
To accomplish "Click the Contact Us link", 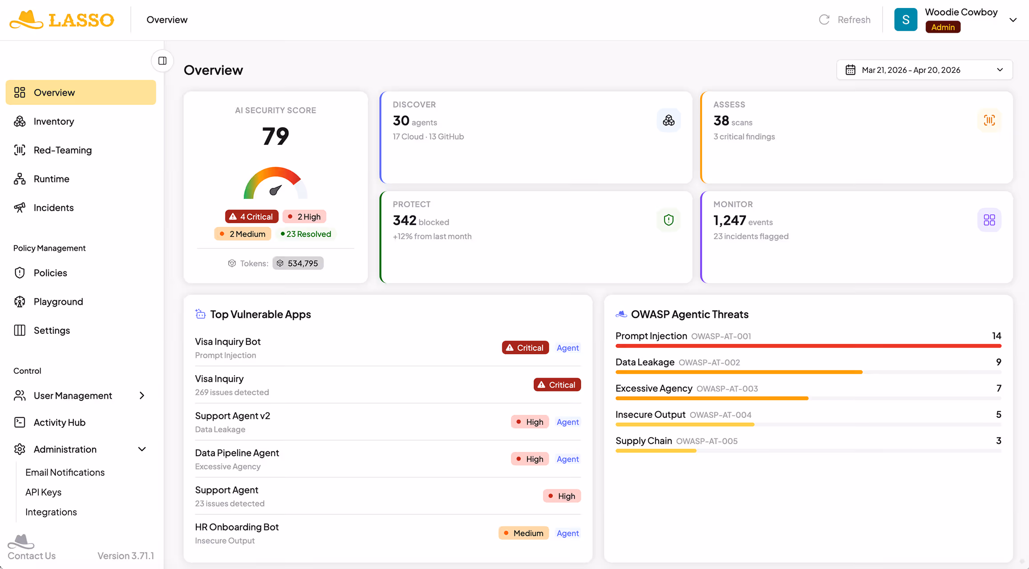I will [x=32, y=556].
